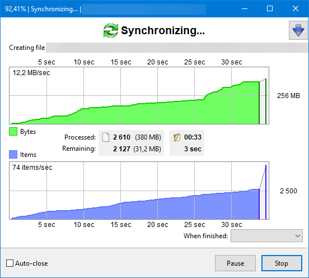
Task: Click the green sync arrows icon
Action: [x=111, y=31]
